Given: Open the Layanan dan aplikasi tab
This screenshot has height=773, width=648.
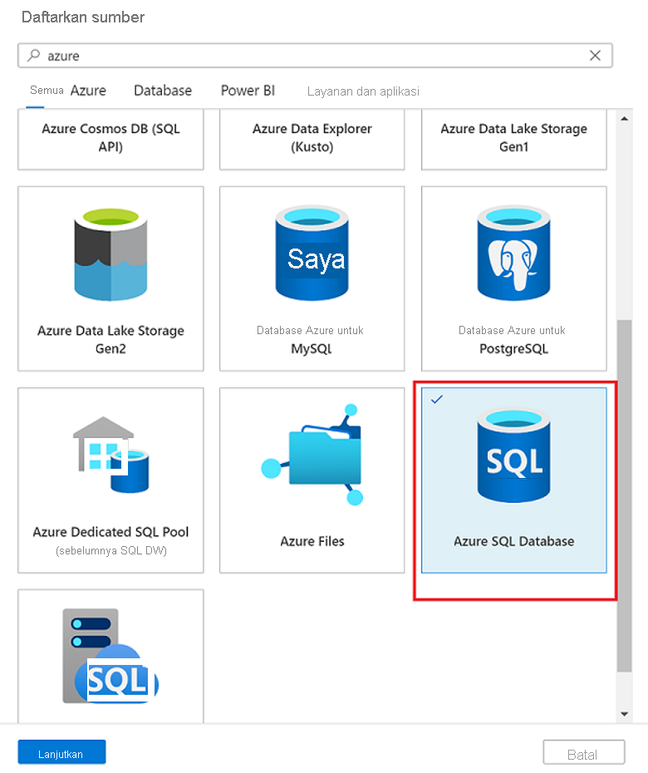Looking at the screenshot, I should click(363, 91).
